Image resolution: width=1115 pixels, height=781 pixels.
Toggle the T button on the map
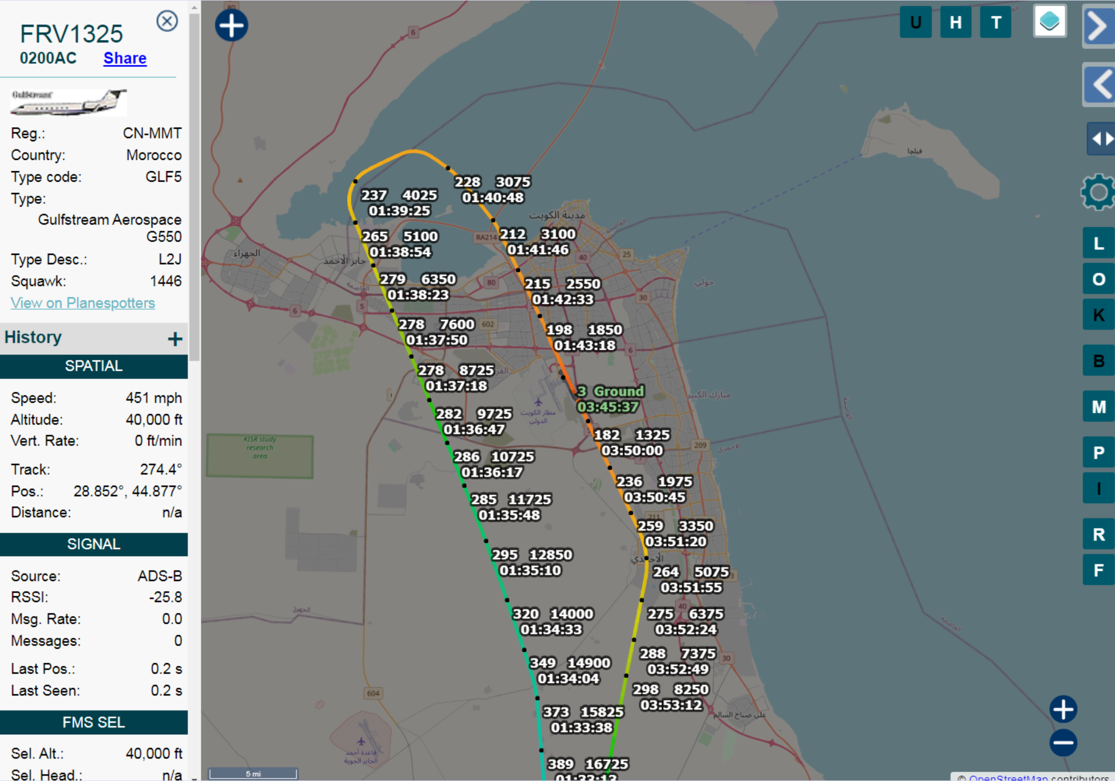tap(995, 22)
